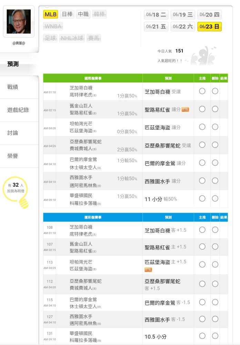Select 主推 radio for 10.5 小分 row
240x345 pixels.
202,336
